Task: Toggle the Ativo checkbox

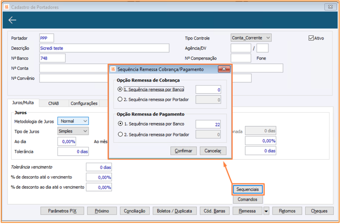Action: [311, 38]
